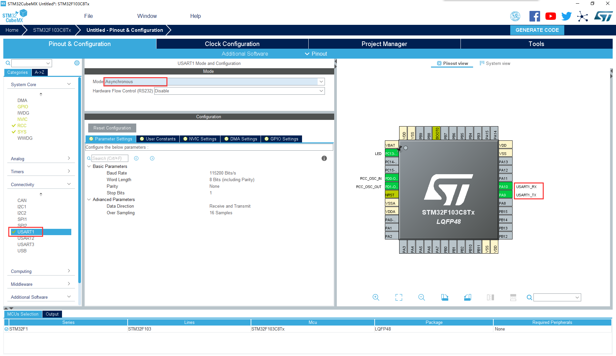Open the ST community icon in the header

pos(583,16)
